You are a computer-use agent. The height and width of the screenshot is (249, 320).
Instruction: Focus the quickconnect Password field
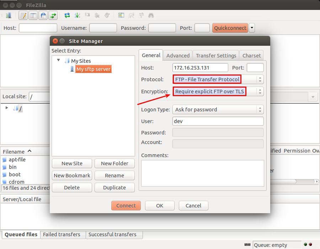(162, 28)
